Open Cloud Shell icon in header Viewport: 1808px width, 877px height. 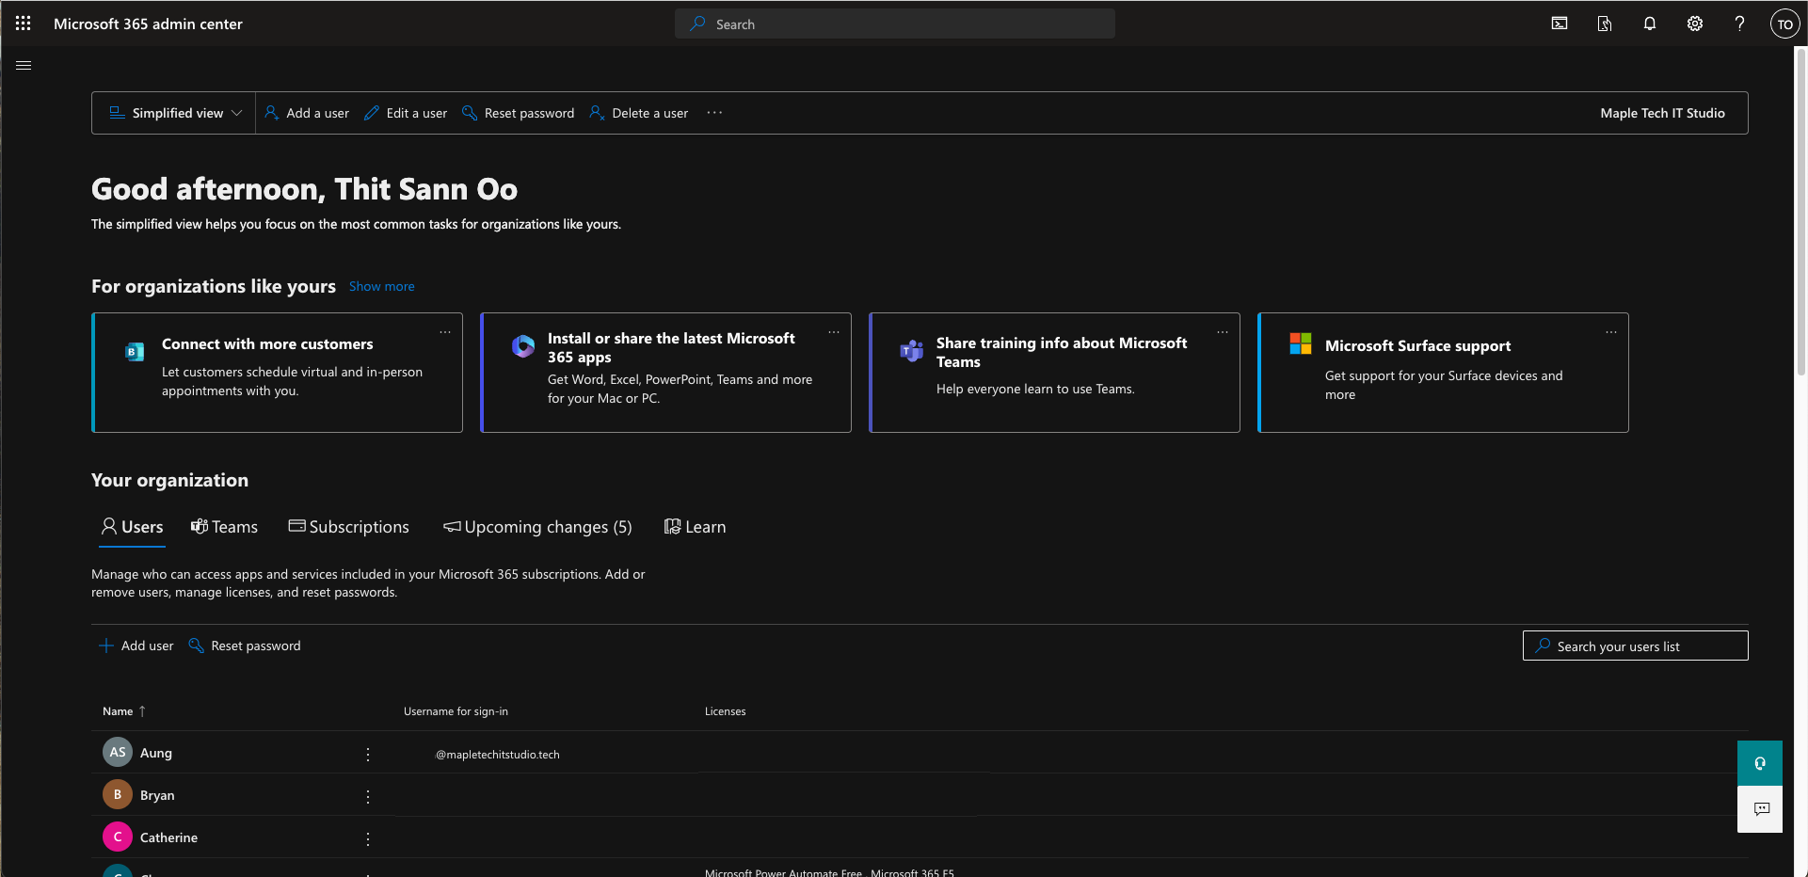tap(1560, 24)
